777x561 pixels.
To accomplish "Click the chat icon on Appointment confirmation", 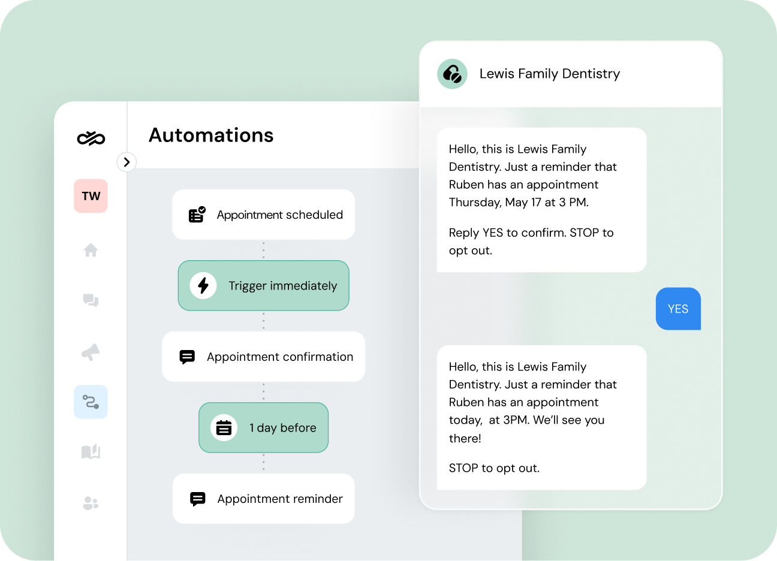I will (188, 357).
